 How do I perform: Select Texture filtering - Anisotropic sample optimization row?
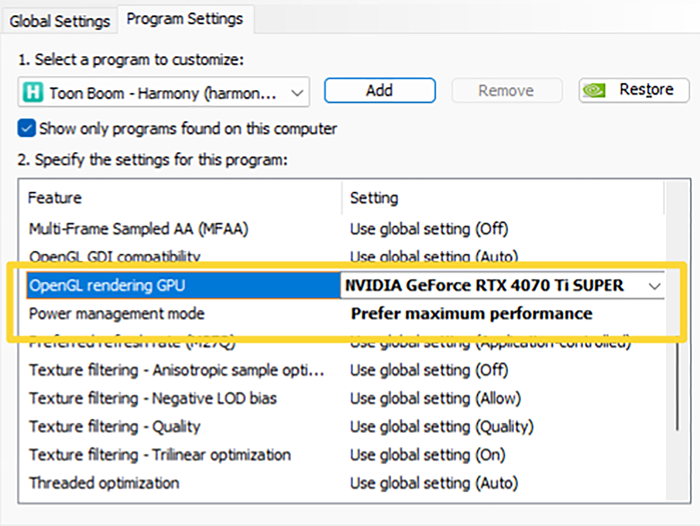coord(176,370)
